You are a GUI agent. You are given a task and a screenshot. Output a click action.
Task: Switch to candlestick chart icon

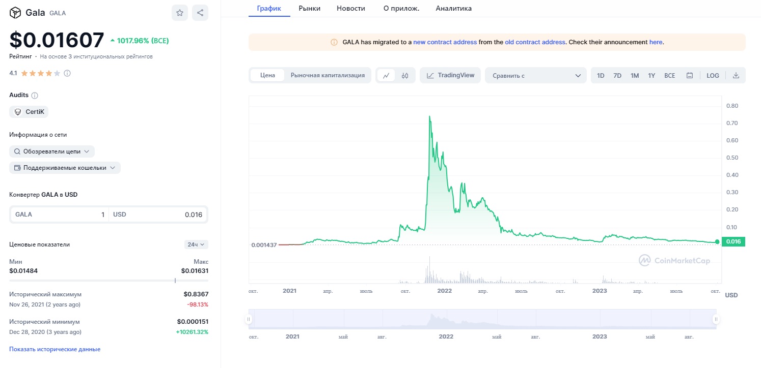[405, 75]
